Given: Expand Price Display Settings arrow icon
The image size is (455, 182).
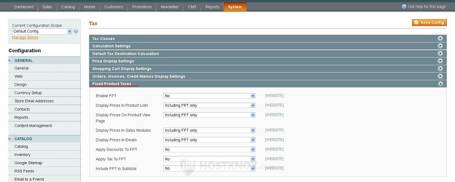Looking at the screenshot, I should (x=440, y=61).
